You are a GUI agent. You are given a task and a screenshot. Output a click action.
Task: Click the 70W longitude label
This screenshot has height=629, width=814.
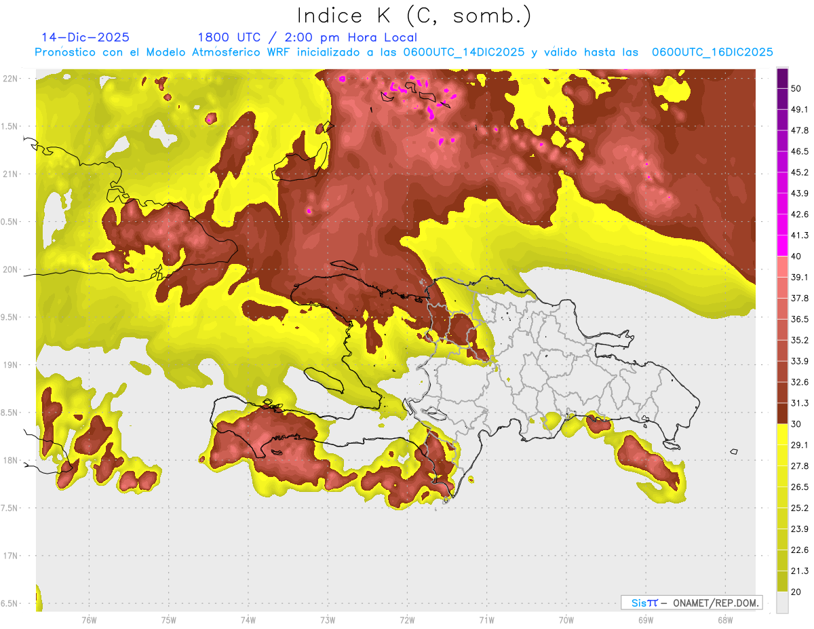pyautogui.click(x=566, y=620)
